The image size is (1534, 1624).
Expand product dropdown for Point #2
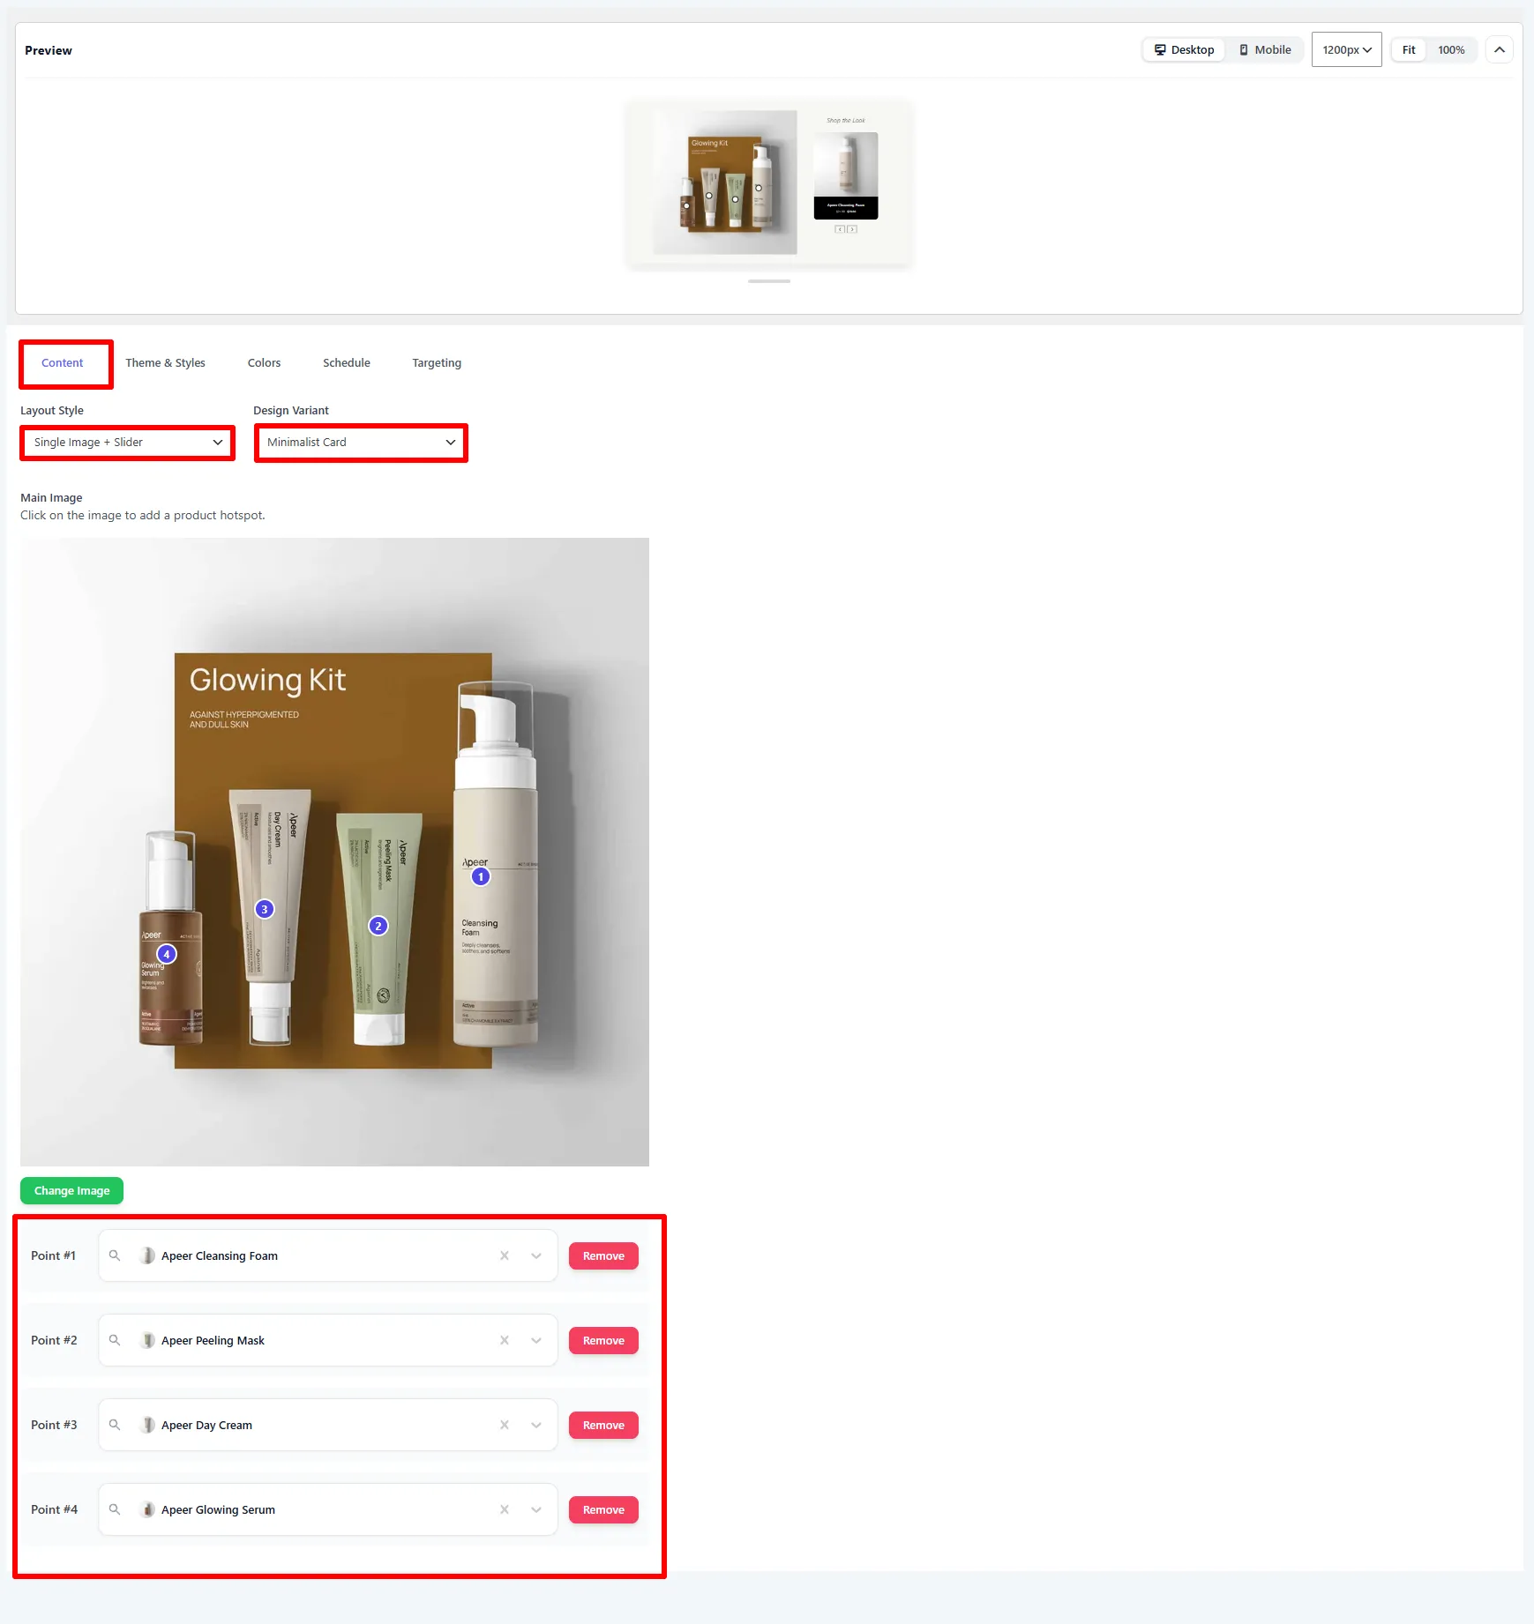536,1340
